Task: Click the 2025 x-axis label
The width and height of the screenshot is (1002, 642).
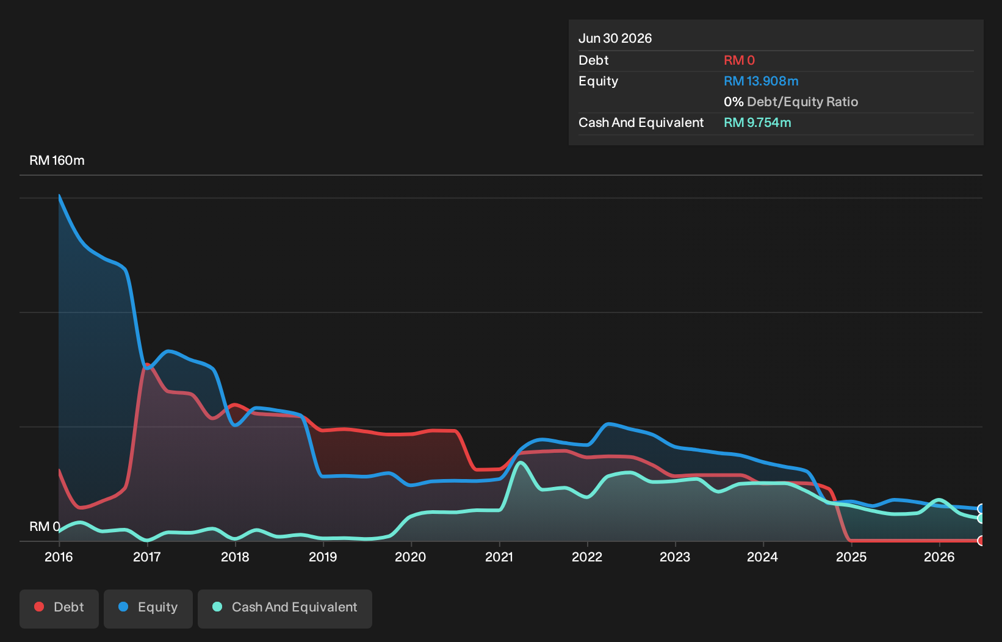Action: tap(851, 557)
